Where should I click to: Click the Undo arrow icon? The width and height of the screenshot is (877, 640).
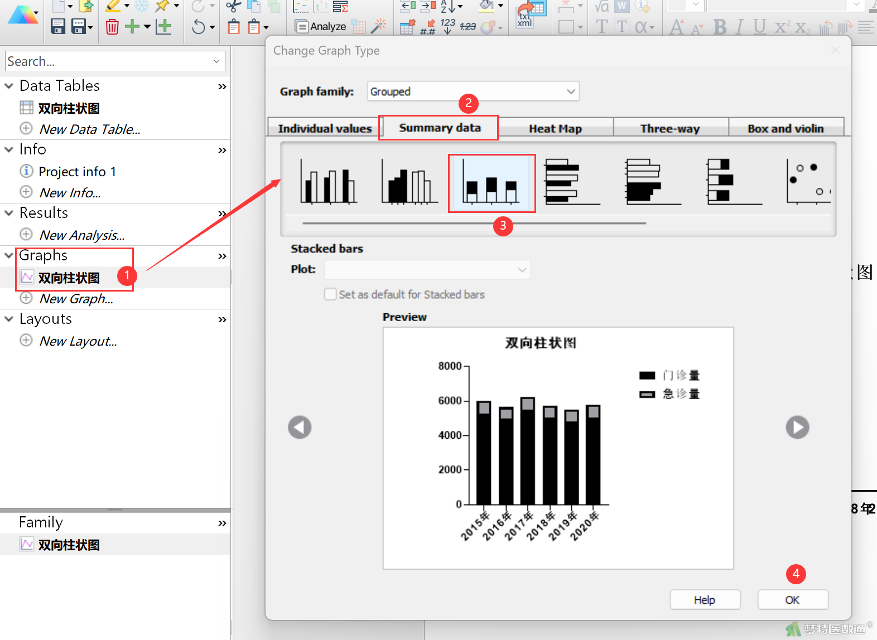pos(199,26)
